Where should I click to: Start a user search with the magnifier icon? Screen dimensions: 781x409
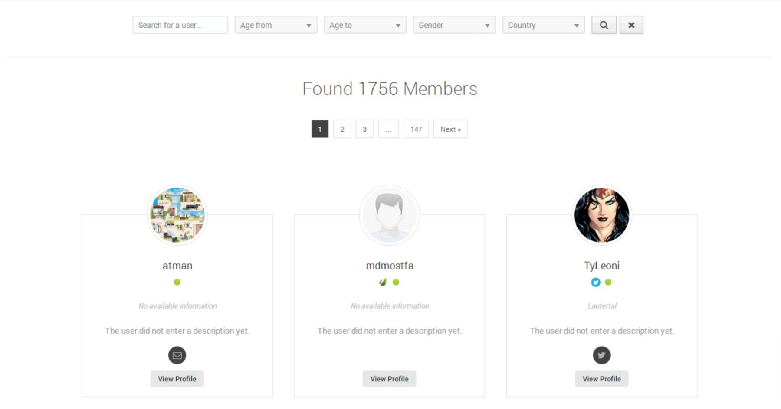604,25
